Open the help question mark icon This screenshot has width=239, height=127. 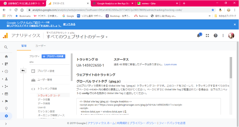[216, 35]
